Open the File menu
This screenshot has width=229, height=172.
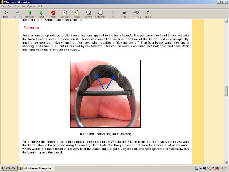[x=3, y=6]
